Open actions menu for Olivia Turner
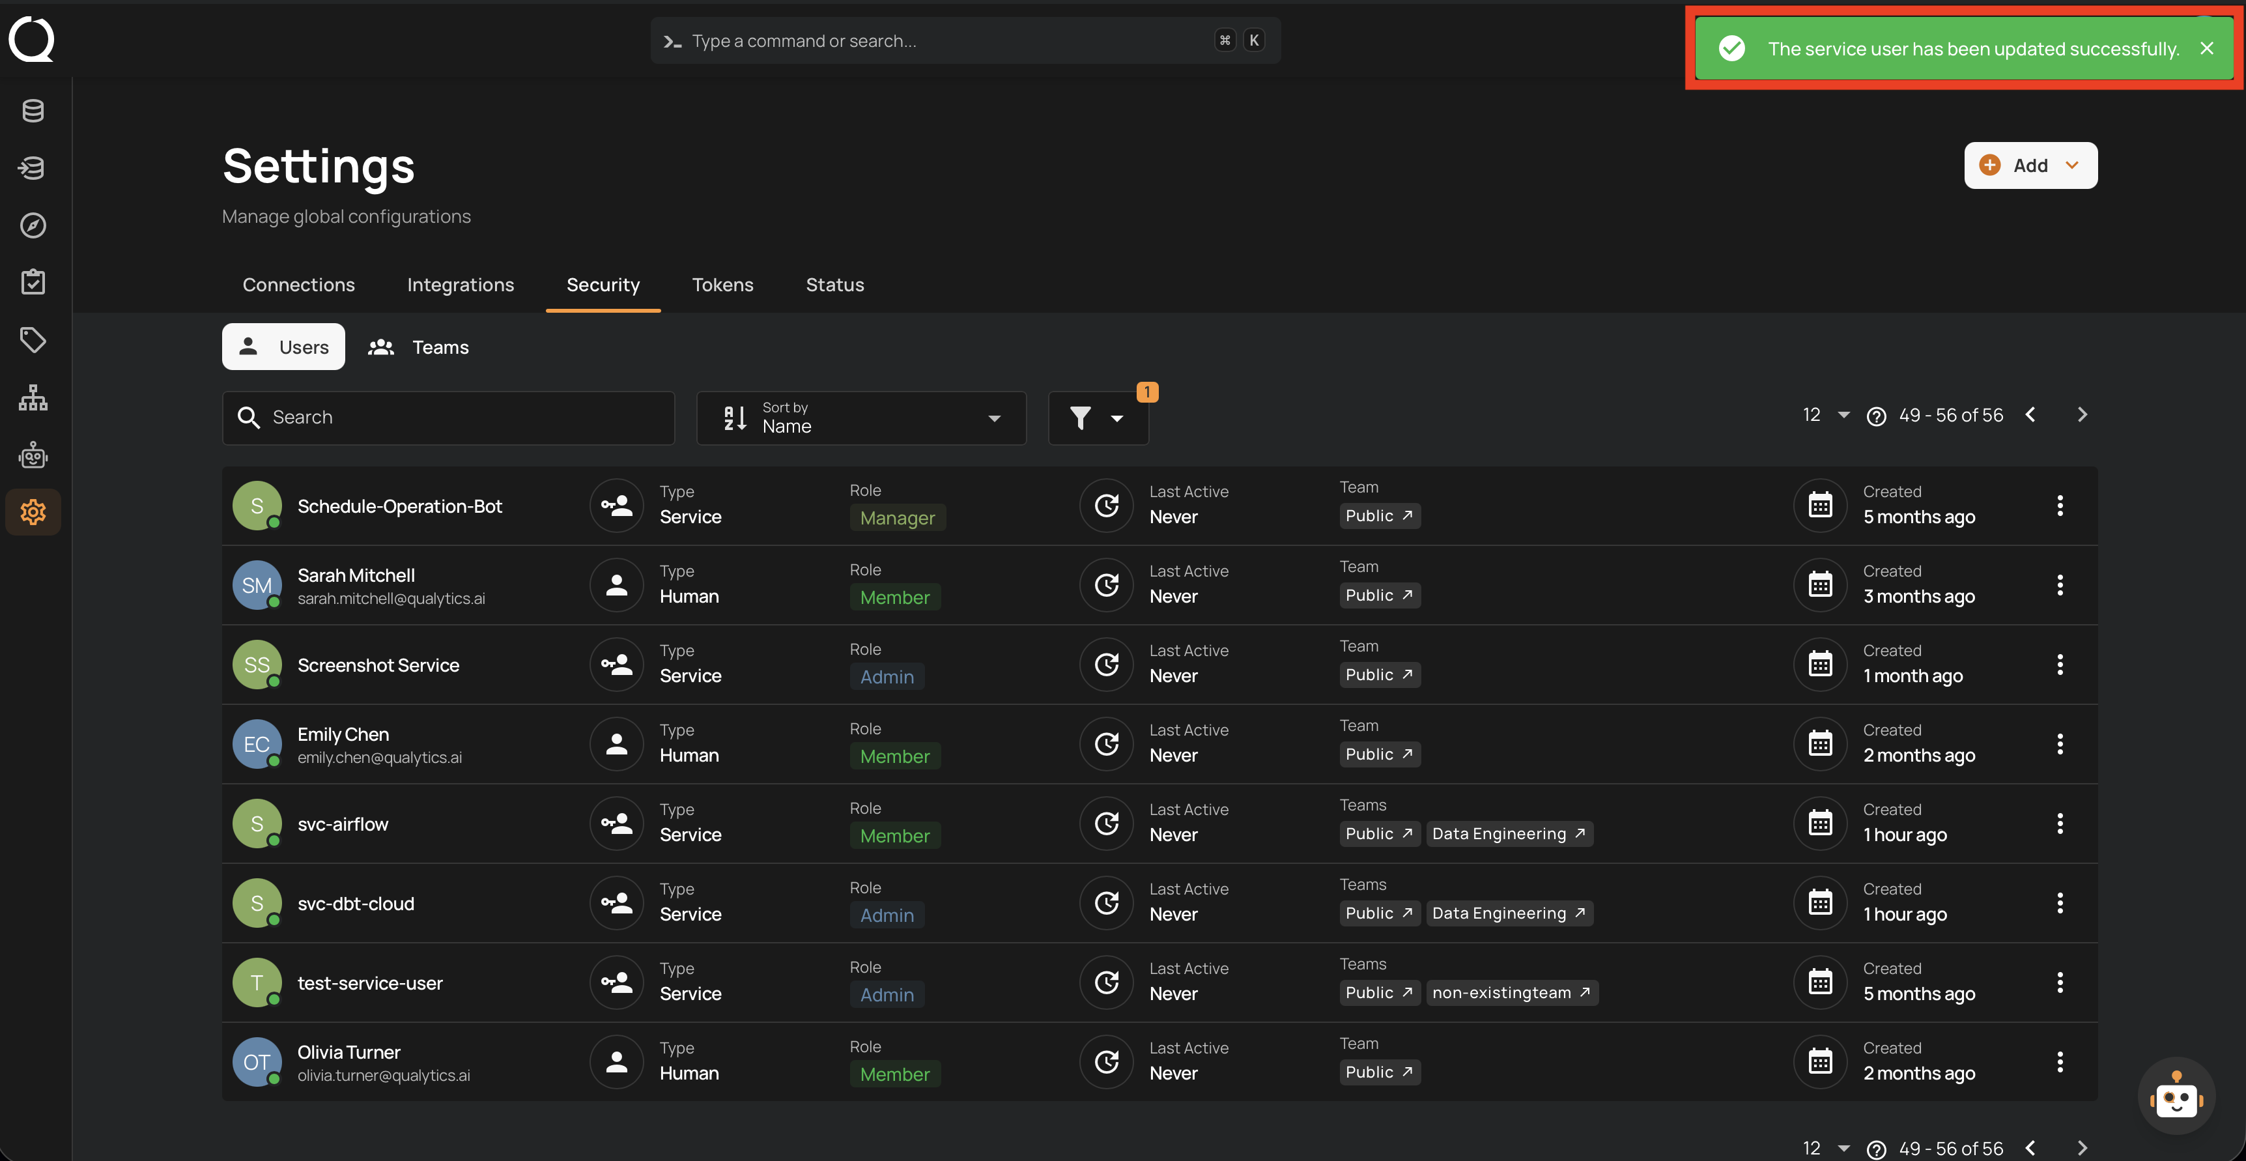The height and width of the screenshot is (1161, 2246). [x=2060, y=1061]
